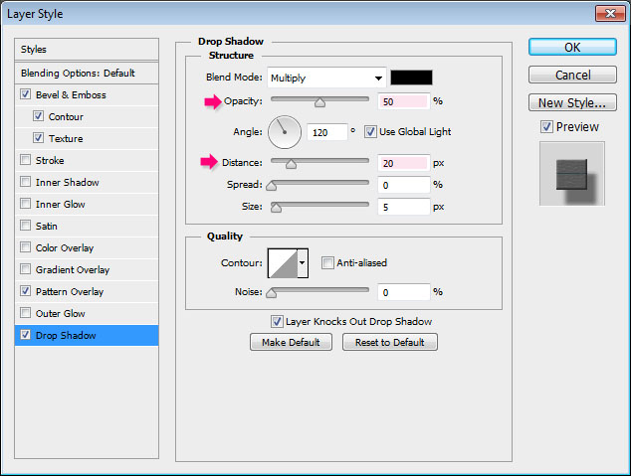Click the Opacity slider handle

click(x=319, y=102)
